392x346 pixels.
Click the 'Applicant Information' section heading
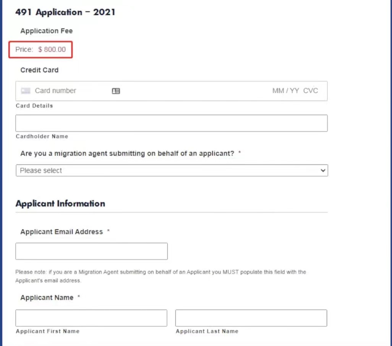pyautogui.click(x=60, y=204)
